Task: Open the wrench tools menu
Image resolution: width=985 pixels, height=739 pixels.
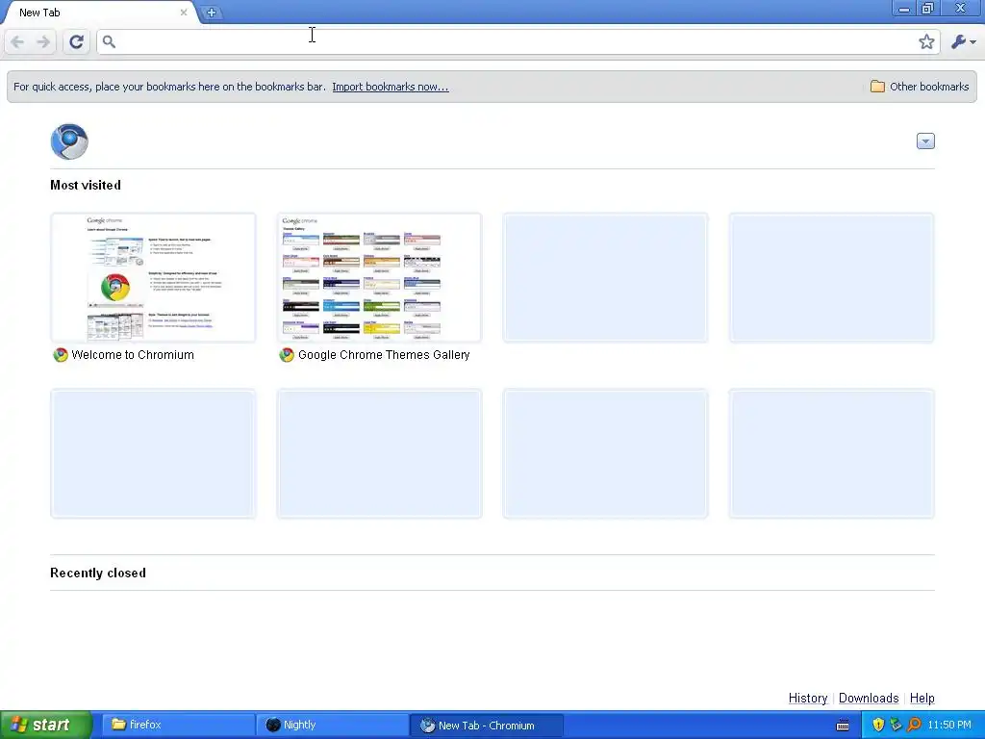Action: pyautogui.click(x=963, y=42)
